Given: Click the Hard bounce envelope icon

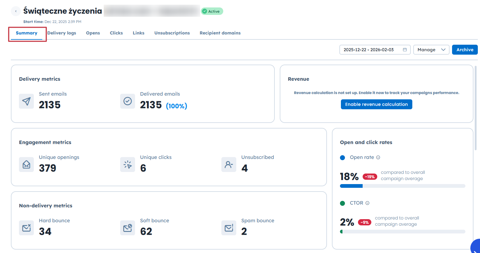Looking at the screenshot, I should 26,228.
